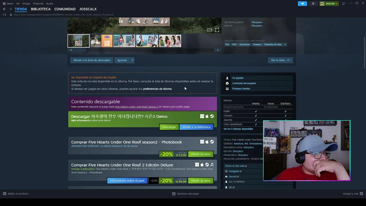Move the thumbnail strip right with arrow
The height and width of the screenshot is (206, 366).
coord(218,50)
